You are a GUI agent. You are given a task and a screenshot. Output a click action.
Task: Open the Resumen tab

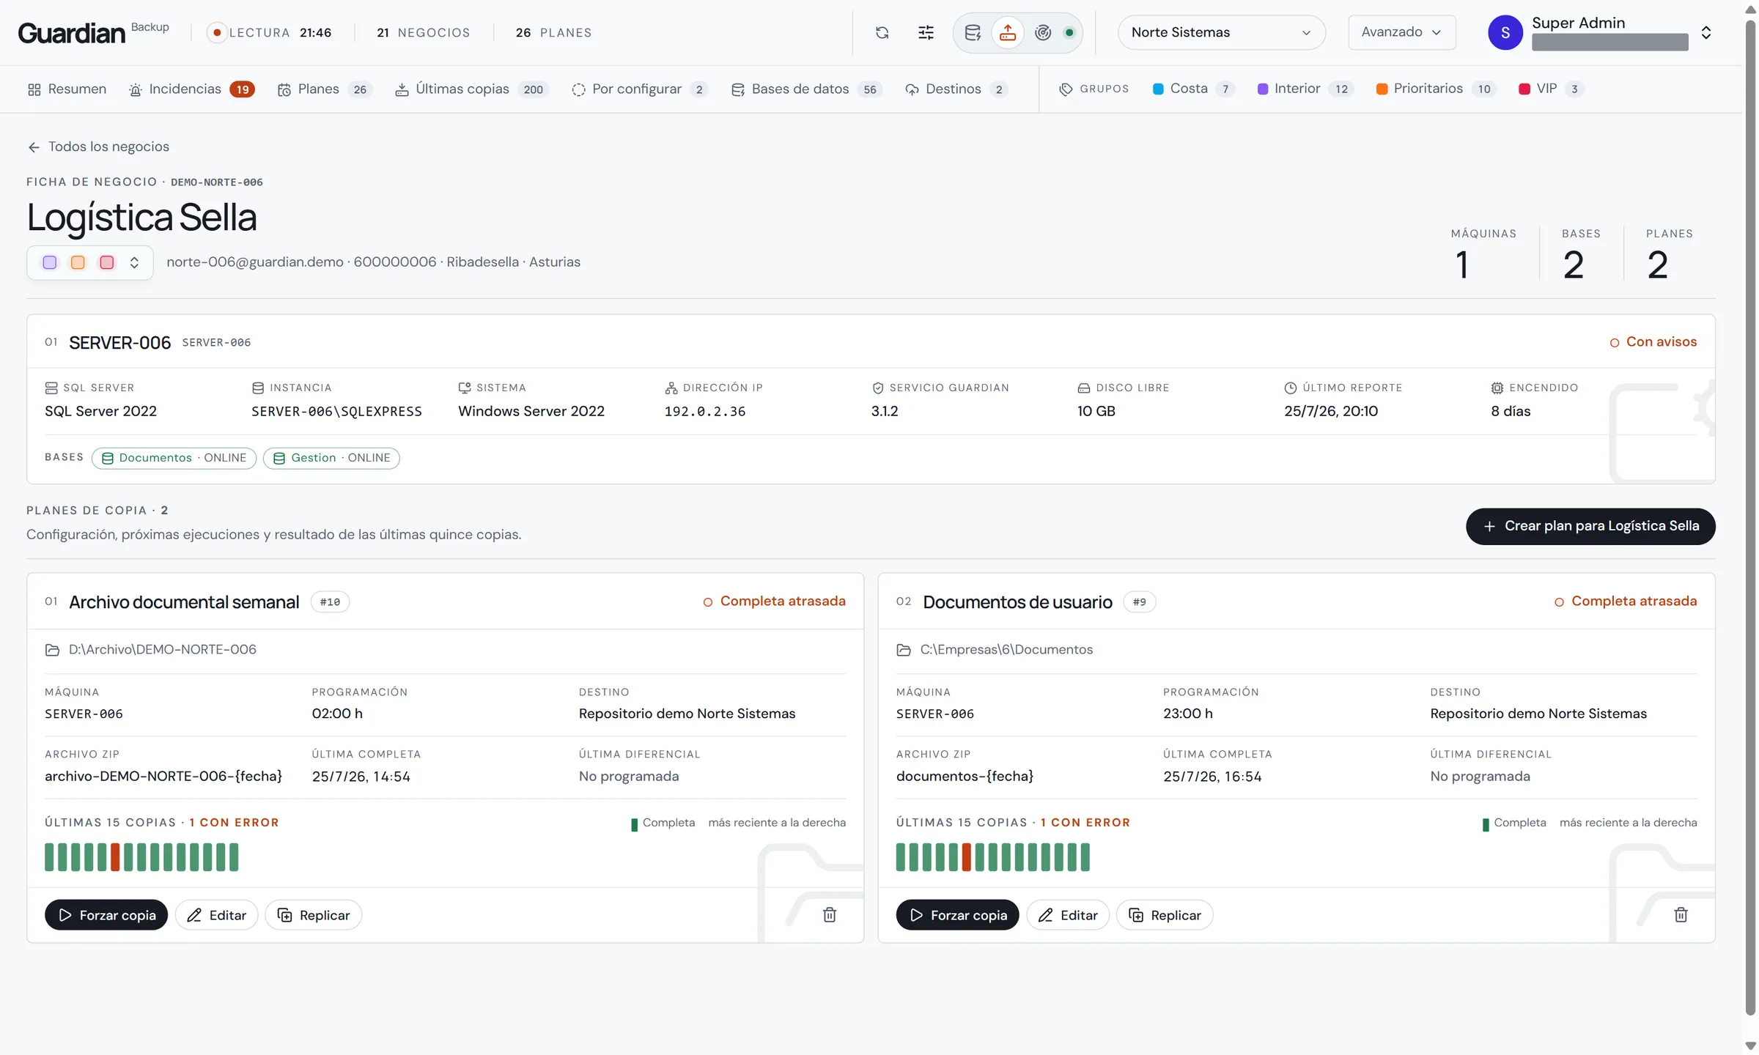pyautogui.click(x=67, y=89)
